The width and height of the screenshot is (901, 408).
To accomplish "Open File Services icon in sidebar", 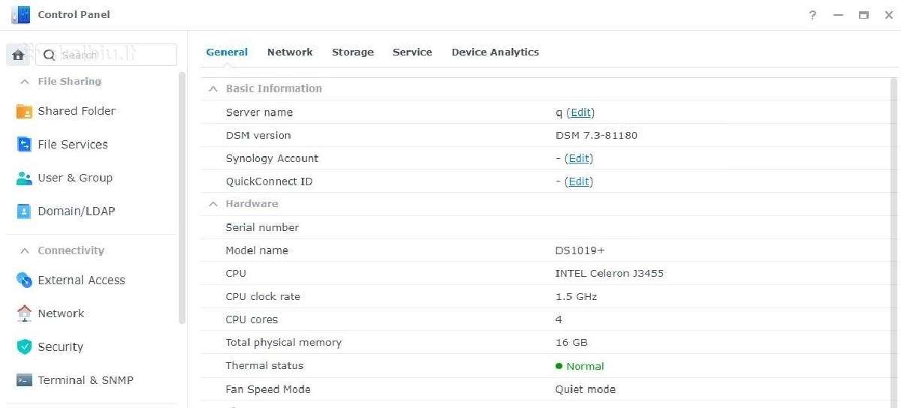I will pyautogui.click(x=24, y=144).
